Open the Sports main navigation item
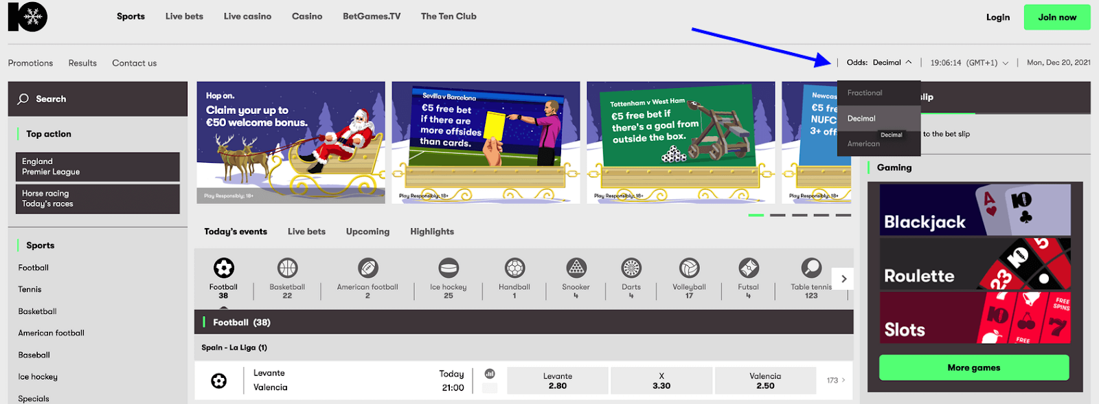Viewport: 1099px width, 404px height. click(131, 16)
